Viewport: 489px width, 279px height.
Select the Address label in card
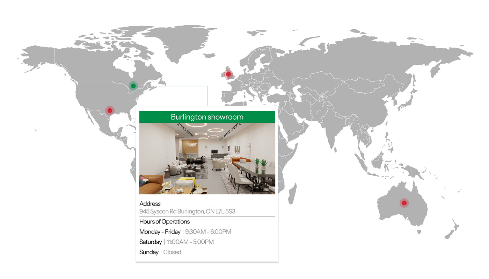pyautogui.click(x=150, y=204)
